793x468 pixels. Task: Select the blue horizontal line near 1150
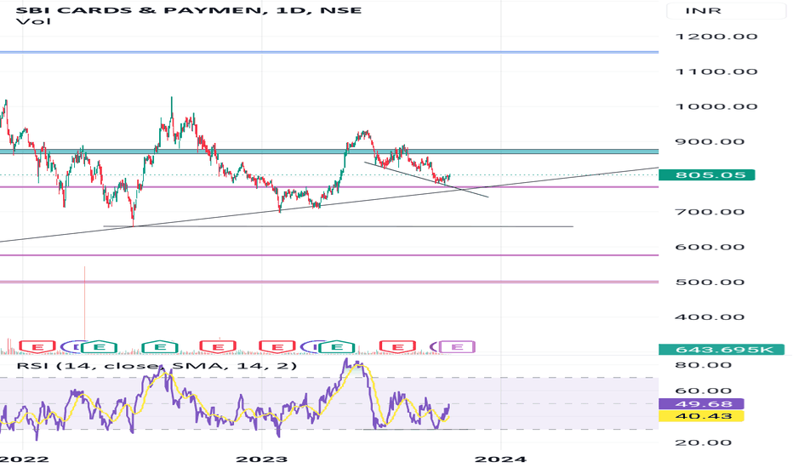(328, 52)
